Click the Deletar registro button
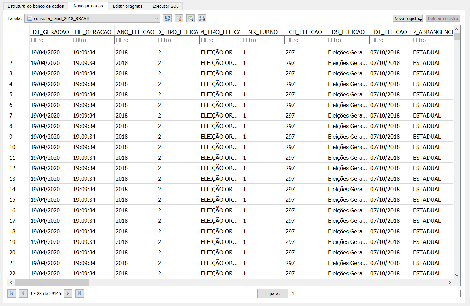Viewport: 470px width, 306px height. pos(442,18)
